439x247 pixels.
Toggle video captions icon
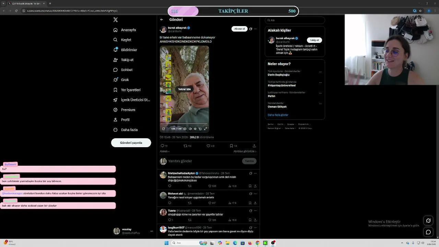[185, 129]
